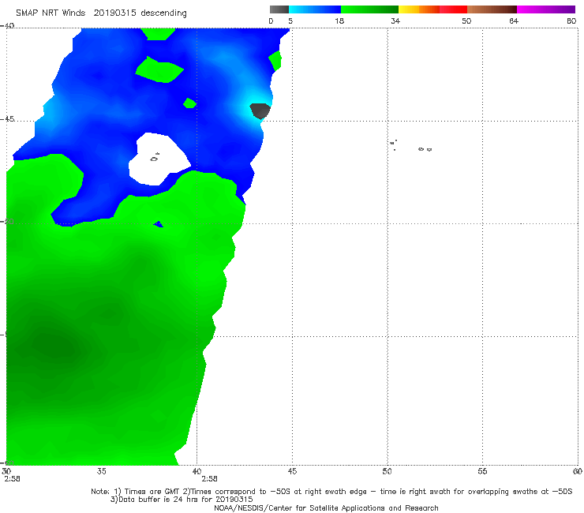The image size is (584, 513).
Task: Click the color bar maximum label '80'
Action: (x=571, y=21)
